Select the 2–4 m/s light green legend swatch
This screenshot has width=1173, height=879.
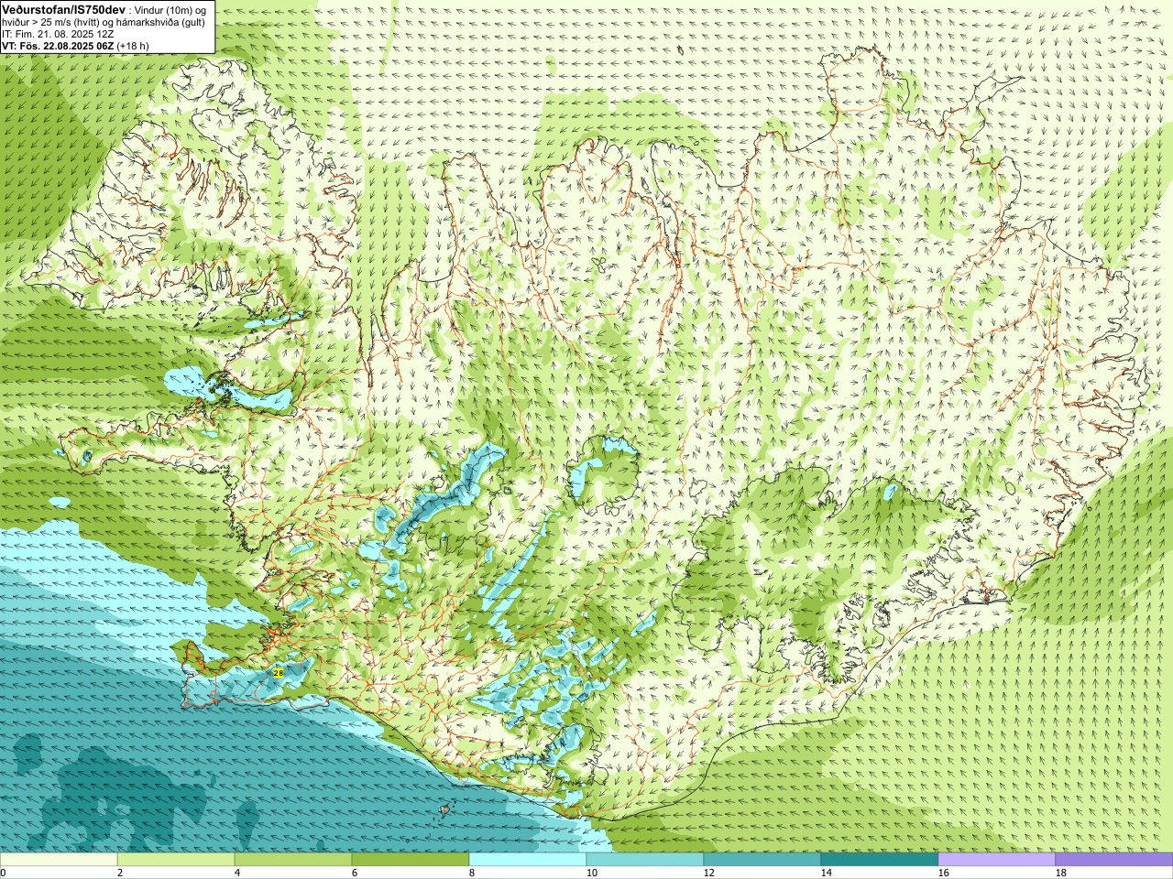[176, 860]
